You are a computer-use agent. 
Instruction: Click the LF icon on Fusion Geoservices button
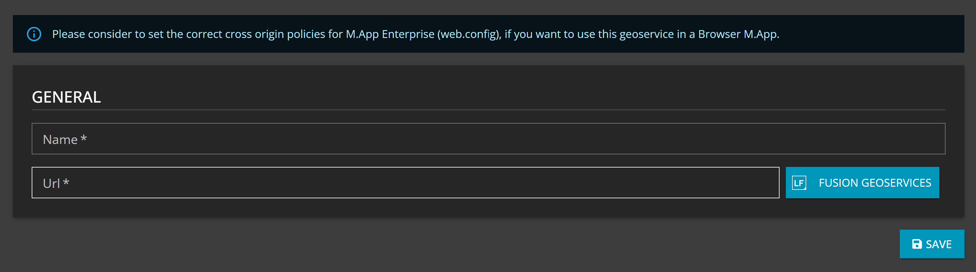click(x=799, y=183)
